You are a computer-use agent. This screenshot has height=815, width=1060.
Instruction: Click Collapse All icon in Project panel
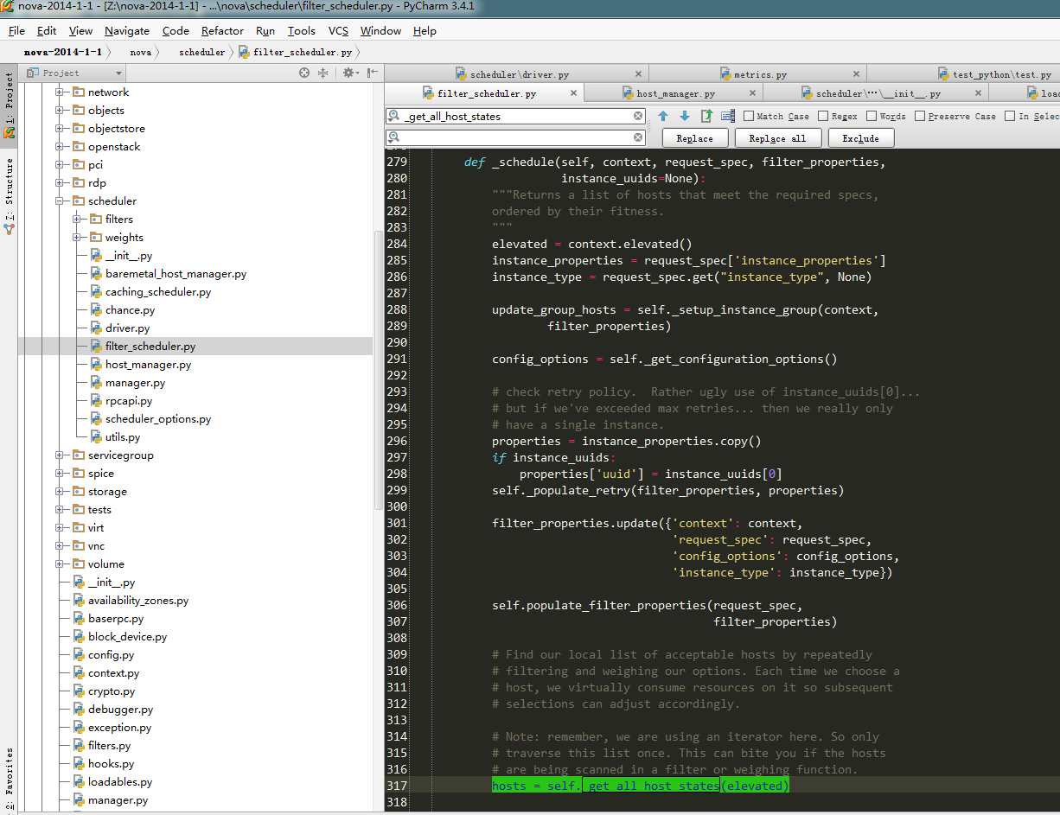click(322, 73)
